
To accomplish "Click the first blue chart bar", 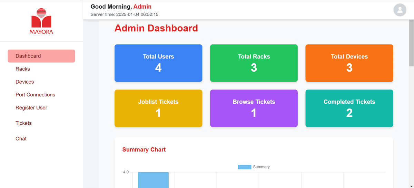I will tap(154, 180).
